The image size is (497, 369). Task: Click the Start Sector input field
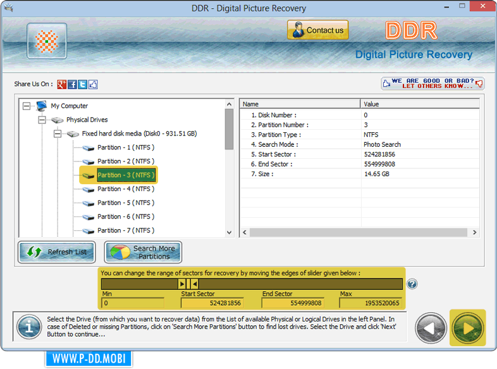click(x=212, y=303)
